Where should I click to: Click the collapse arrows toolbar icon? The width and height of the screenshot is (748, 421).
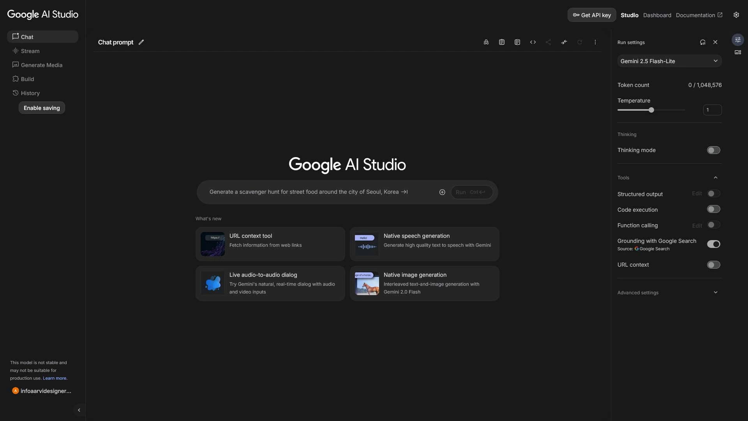(x=564, y=42)
